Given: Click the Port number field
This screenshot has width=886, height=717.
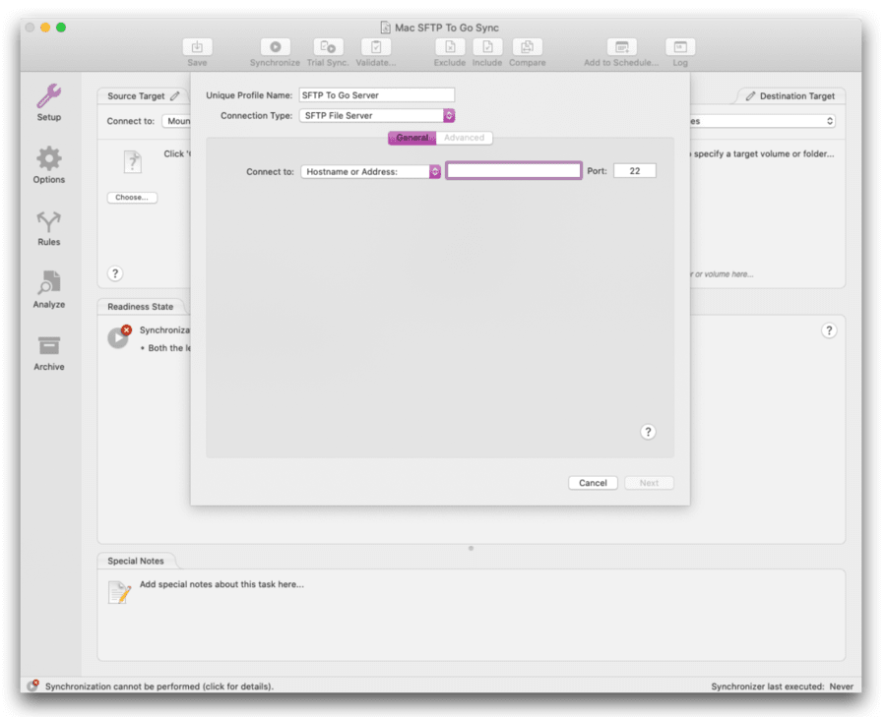Looking at the screenshot, I should click(634, 170).
